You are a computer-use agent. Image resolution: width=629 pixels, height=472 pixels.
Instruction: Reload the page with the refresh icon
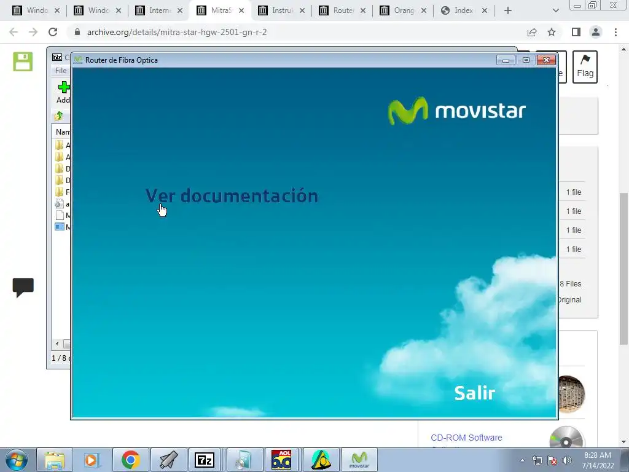(x=53, y=32)
